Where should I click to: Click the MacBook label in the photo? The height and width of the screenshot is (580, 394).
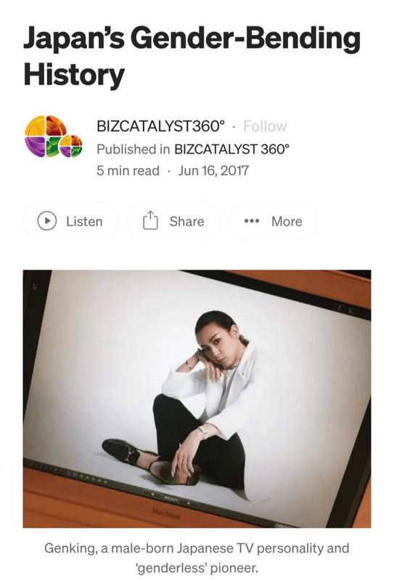pyautogui.click(x=166, y=514)
